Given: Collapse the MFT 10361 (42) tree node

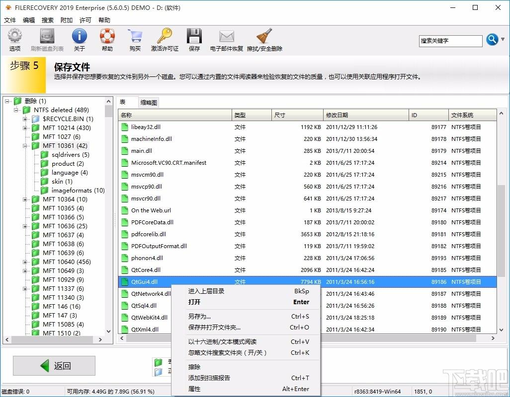Looking at the screenshot, I should (x=25, y=146).
